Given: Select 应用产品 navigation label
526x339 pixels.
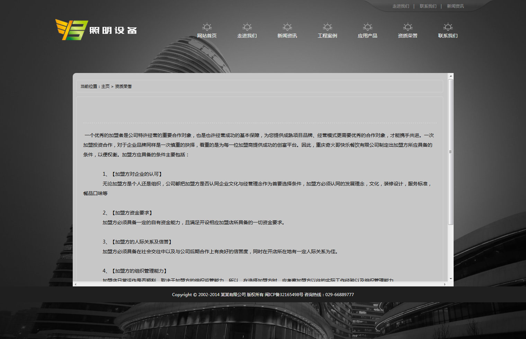Looking at the screenshot, I should coord(367,36).
